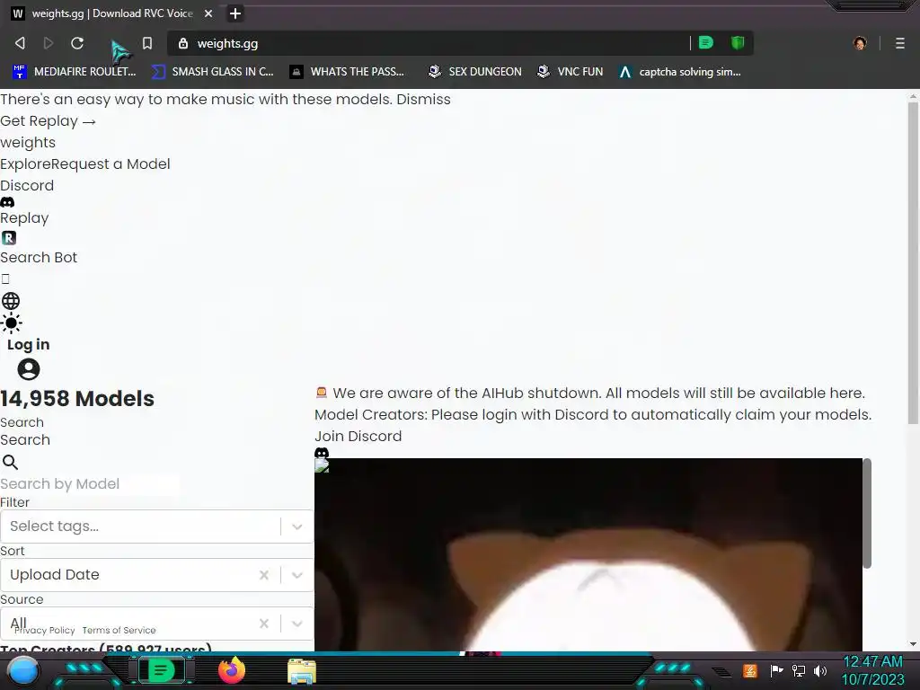This screenshot has height=690, width=920.
Task: Open the green chat extension icon
Action: 706,43
